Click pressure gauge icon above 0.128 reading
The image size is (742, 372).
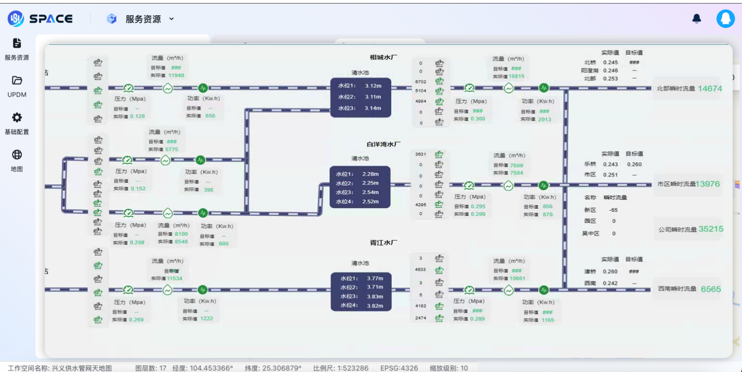129,88
